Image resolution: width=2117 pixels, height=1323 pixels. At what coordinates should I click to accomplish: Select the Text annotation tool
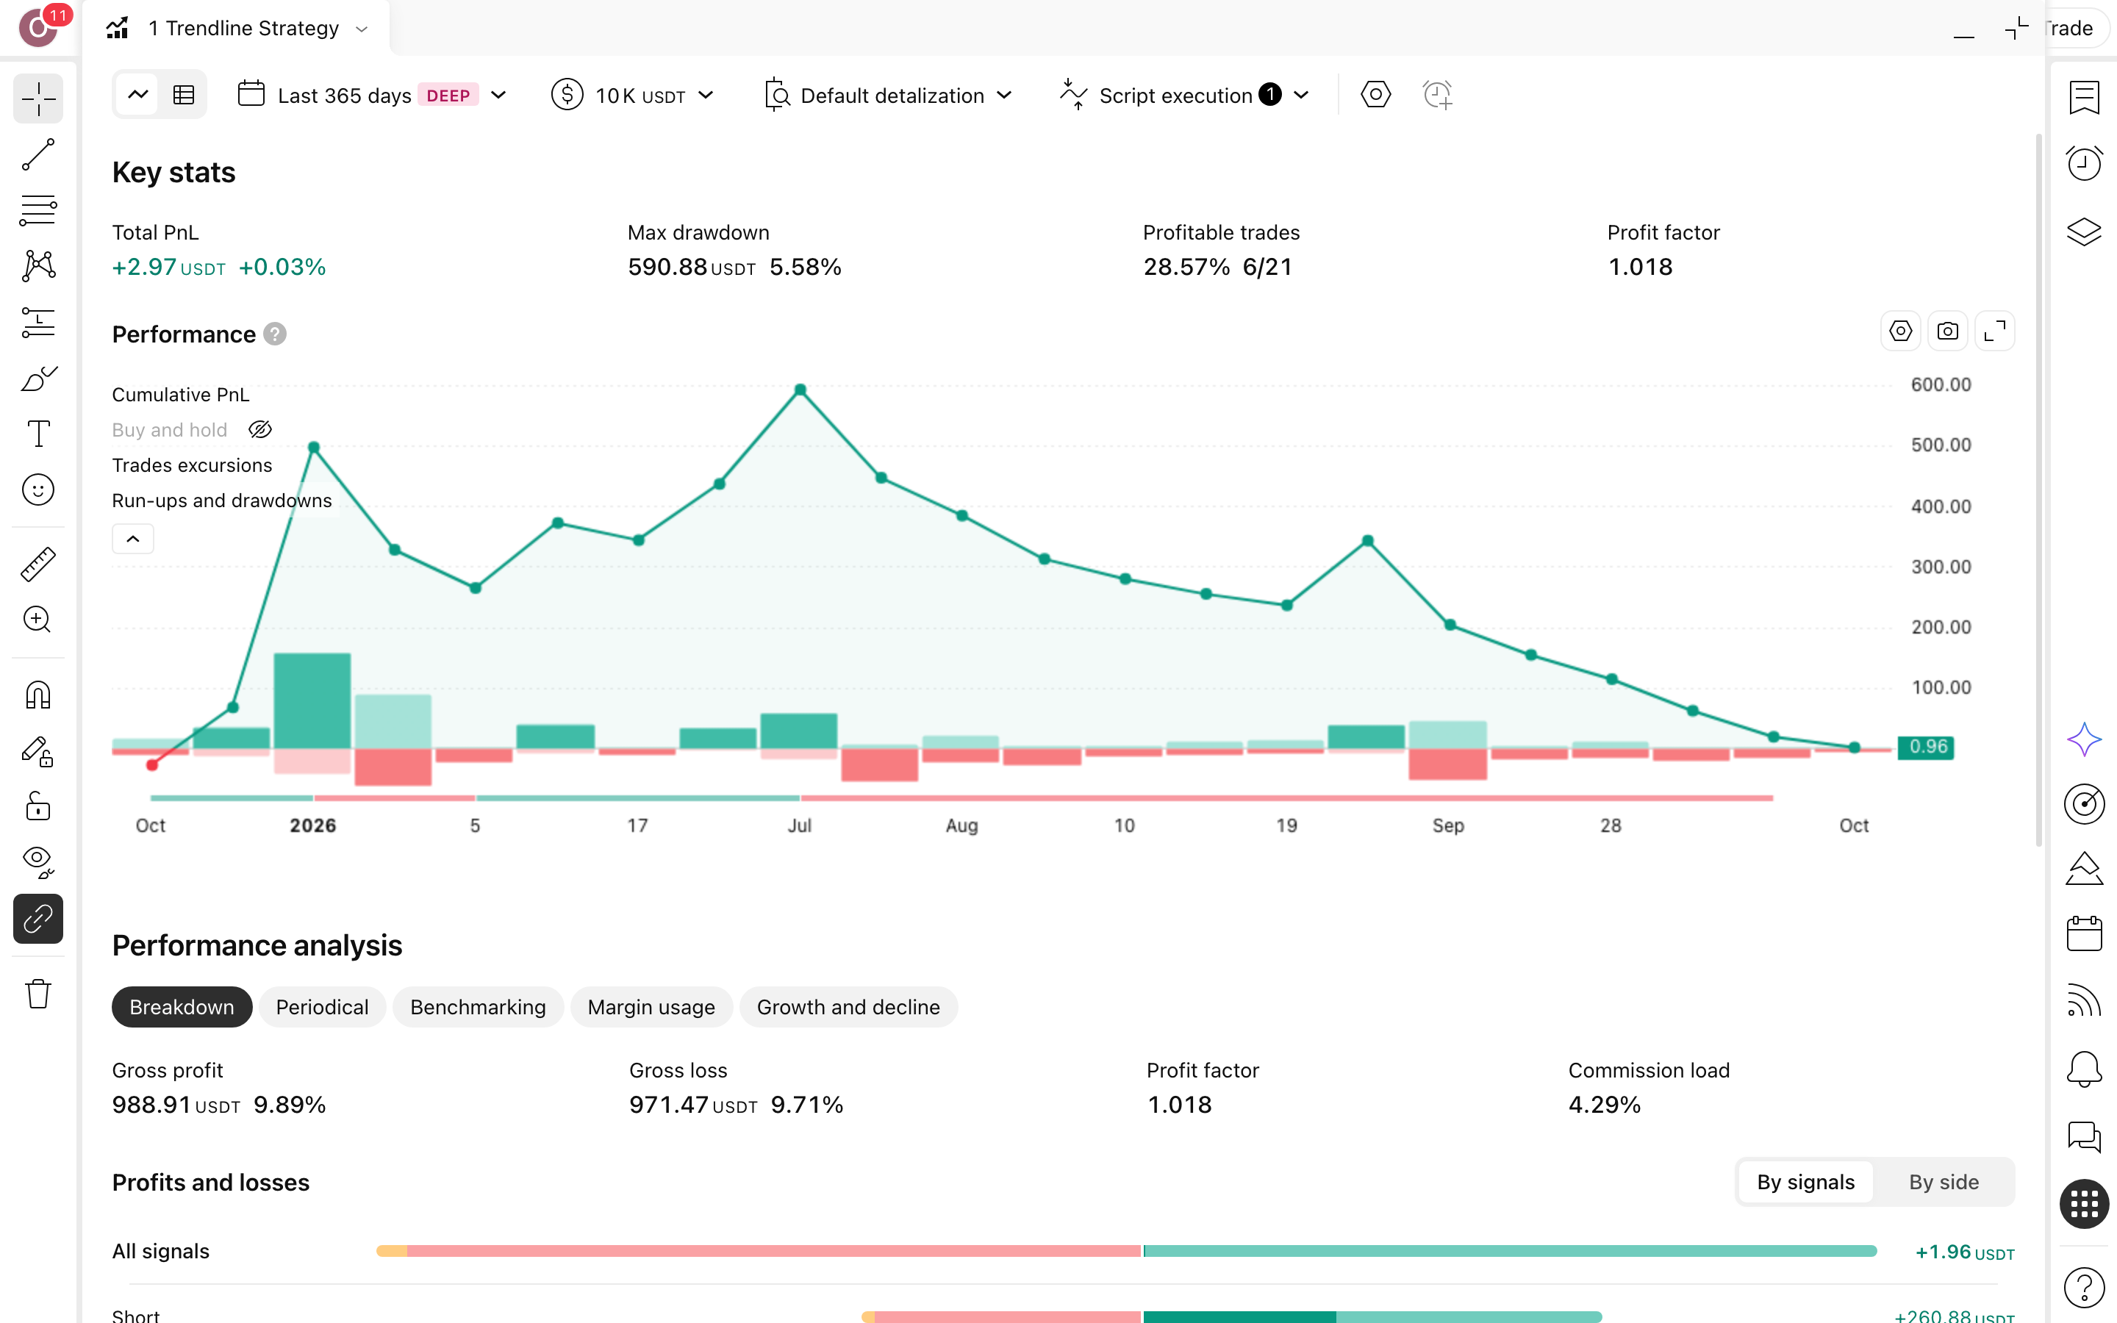coord(38,434)
